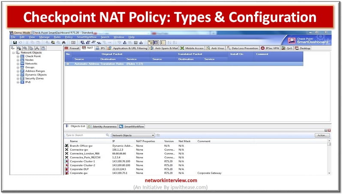Click the Security Zones icon in tree
Screen dimensions: 343x195
click(x=22, y=78)
